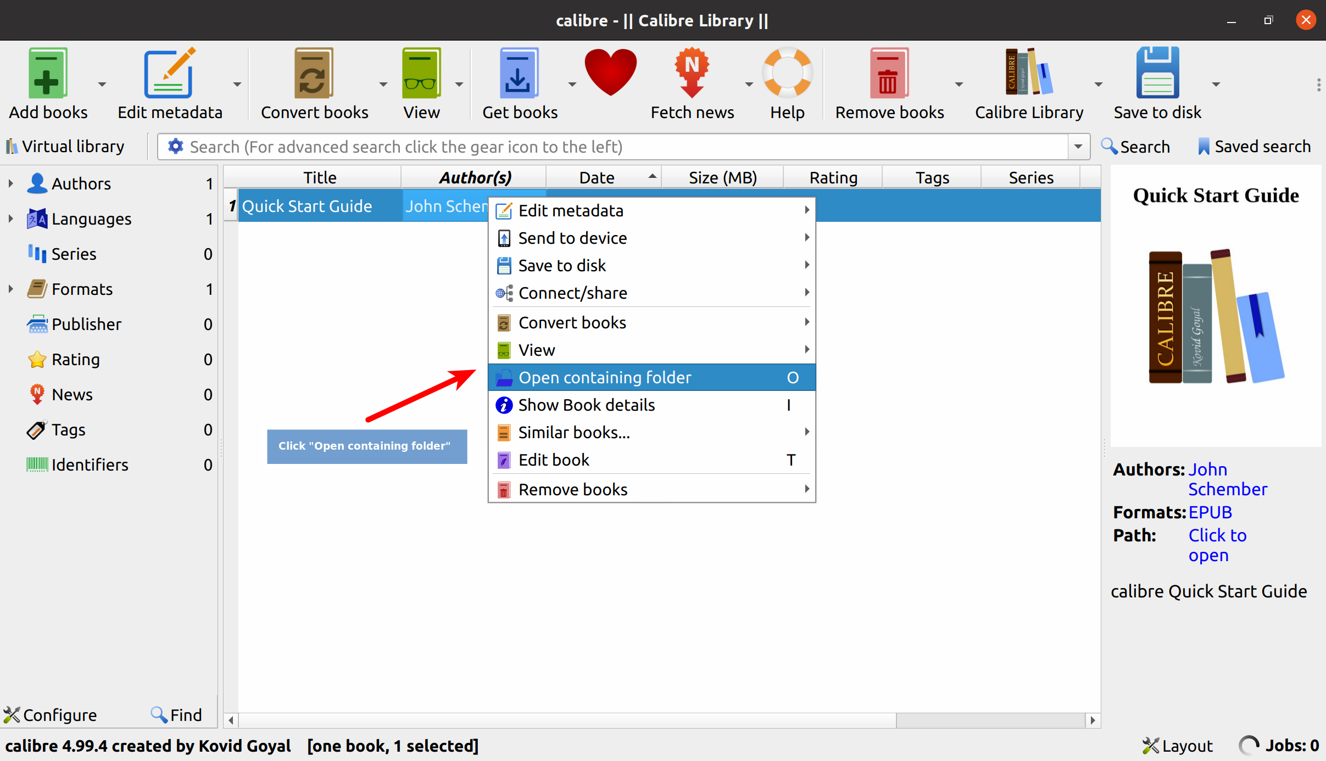Click the Virtual library button
Image resolution: width=1326 pixels, height=761 pixels.
coord(65,147)
